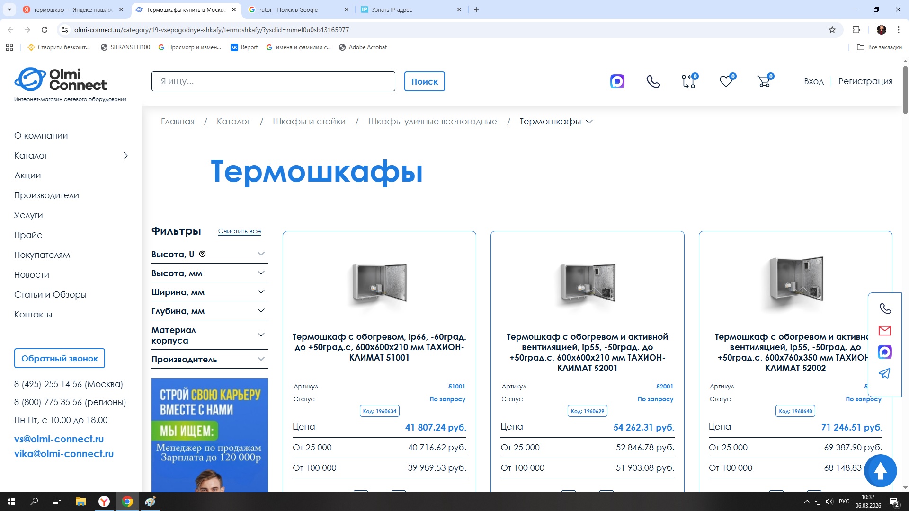Screen dimensions: 909x511
Task: Open the product comparison icon
Action: 688,81
